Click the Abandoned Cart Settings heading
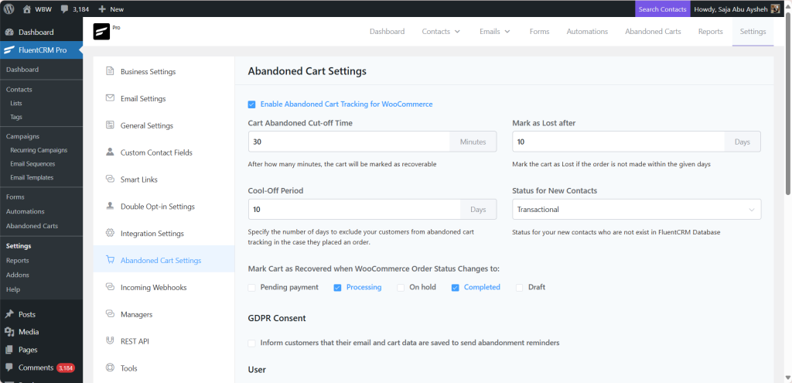792x383 pixels. [x=307, y=71]
